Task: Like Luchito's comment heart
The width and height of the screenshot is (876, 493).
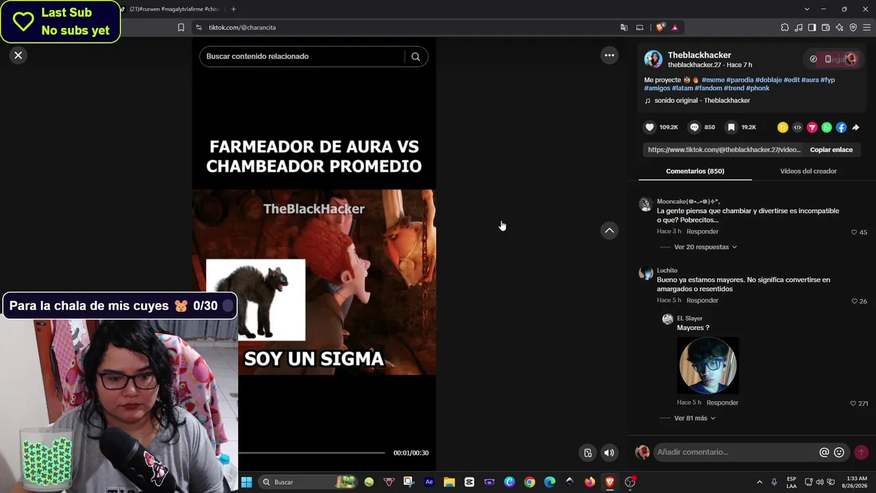Action: pos(854,301)
